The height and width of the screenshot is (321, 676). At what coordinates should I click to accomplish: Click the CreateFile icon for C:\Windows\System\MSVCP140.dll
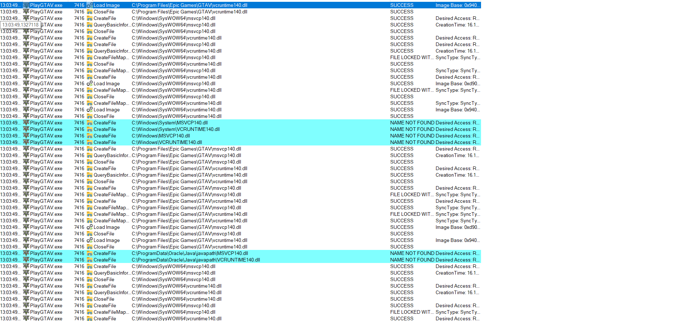(x=90, y=123)
